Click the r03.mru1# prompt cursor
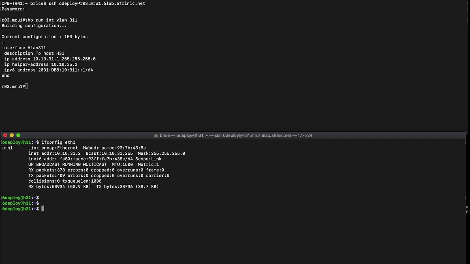The image size is (470, 264). (26, 87)
